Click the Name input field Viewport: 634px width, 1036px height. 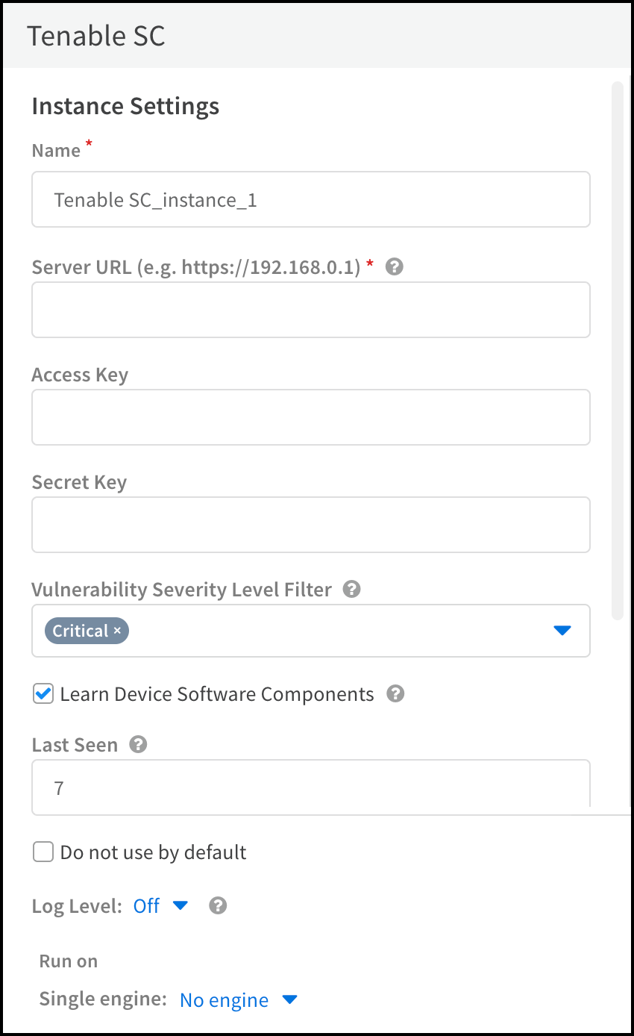pos(310,199)
